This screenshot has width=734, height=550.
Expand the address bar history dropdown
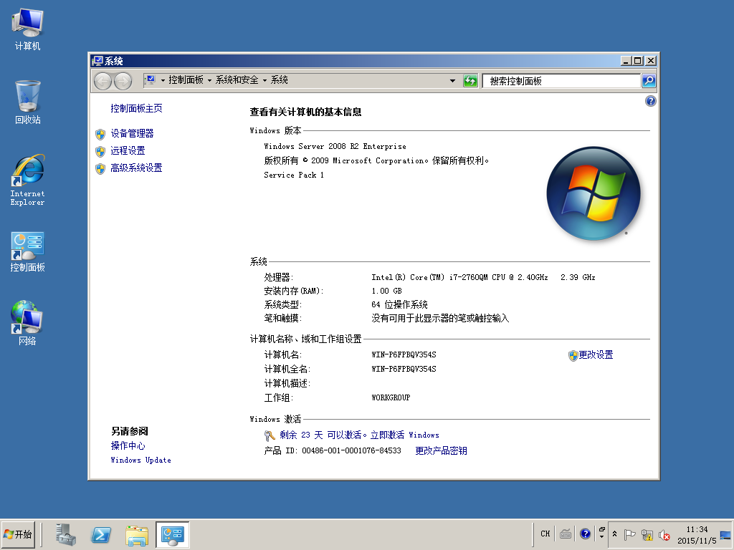[452, 81]
